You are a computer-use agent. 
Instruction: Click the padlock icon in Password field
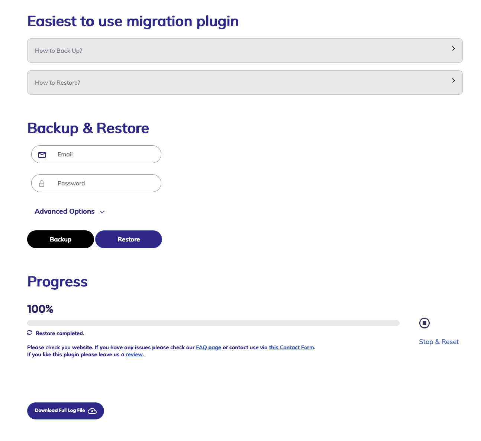42,184
